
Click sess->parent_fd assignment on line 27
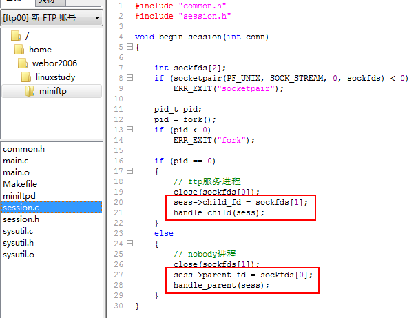[243, 275]
